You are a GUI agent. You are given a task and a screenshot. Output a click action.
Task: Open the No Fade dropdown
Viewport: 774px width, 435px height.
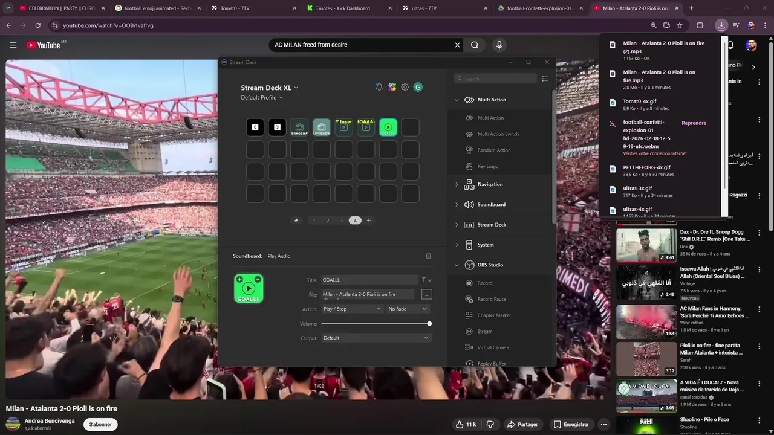click(x=408, y=309)
